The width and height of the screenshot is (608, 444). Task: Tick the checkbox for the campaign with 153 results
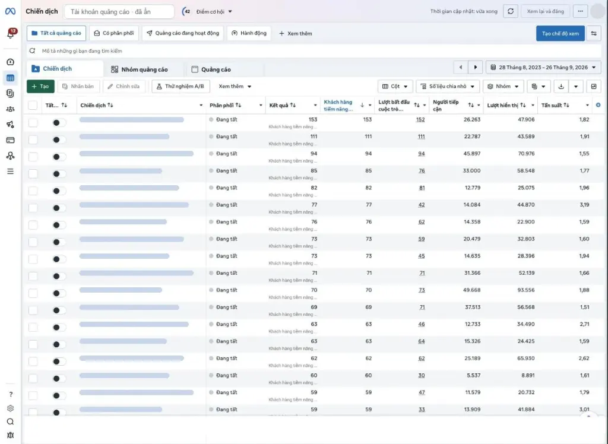point(33,122)
